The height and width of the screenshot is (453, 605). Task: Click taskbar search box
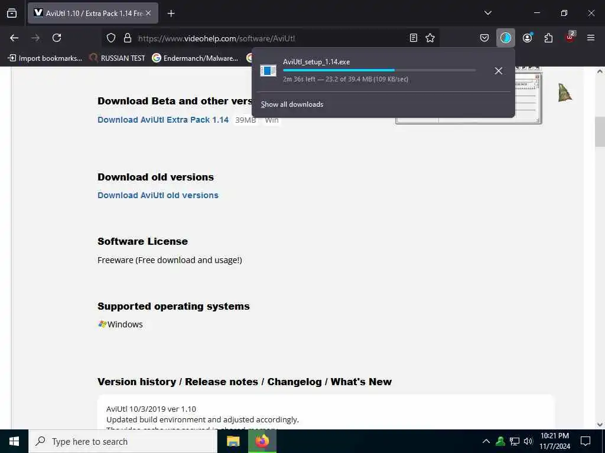tap(123, 441)
